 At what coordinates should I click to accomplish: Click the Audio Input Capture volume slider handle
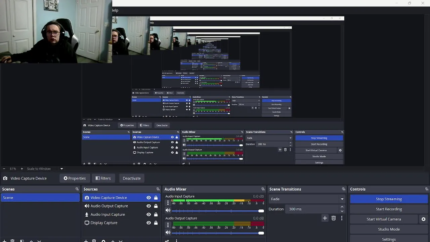click(261, 211)
